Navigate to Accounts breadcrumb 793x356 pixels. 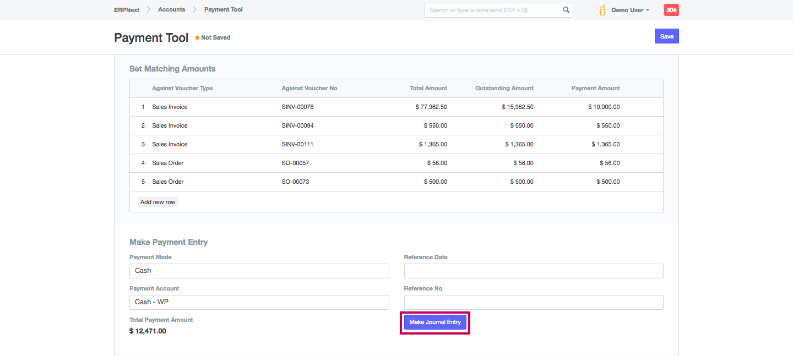coord(171,9)
